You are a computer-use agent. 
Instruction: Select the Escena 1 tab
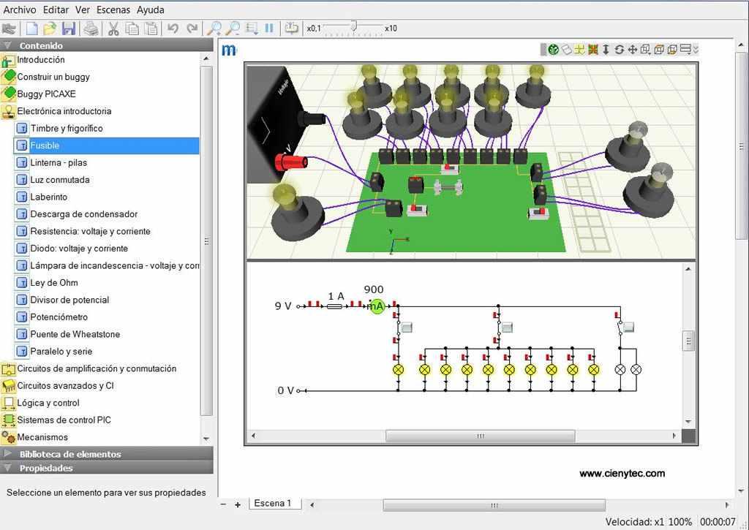click(x=272, y=503)
